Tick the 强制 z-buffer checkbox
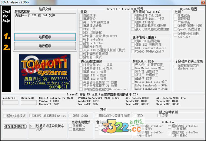Viewport: 206px width, 141px height. coord(81,40)
